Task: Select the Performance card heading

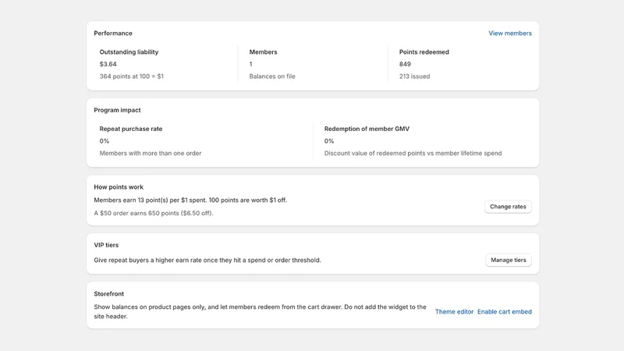Action: pos(113,34)
